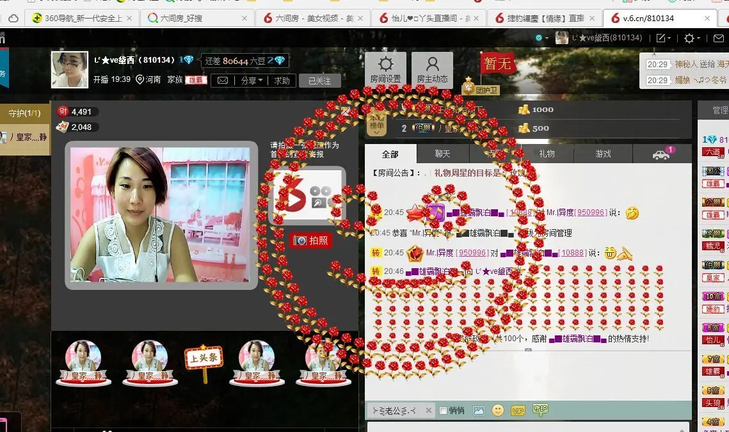The image size is (729, 432).
Task: Click the first 皇家...静 seat avatar
Action: [x=83, y=363]
